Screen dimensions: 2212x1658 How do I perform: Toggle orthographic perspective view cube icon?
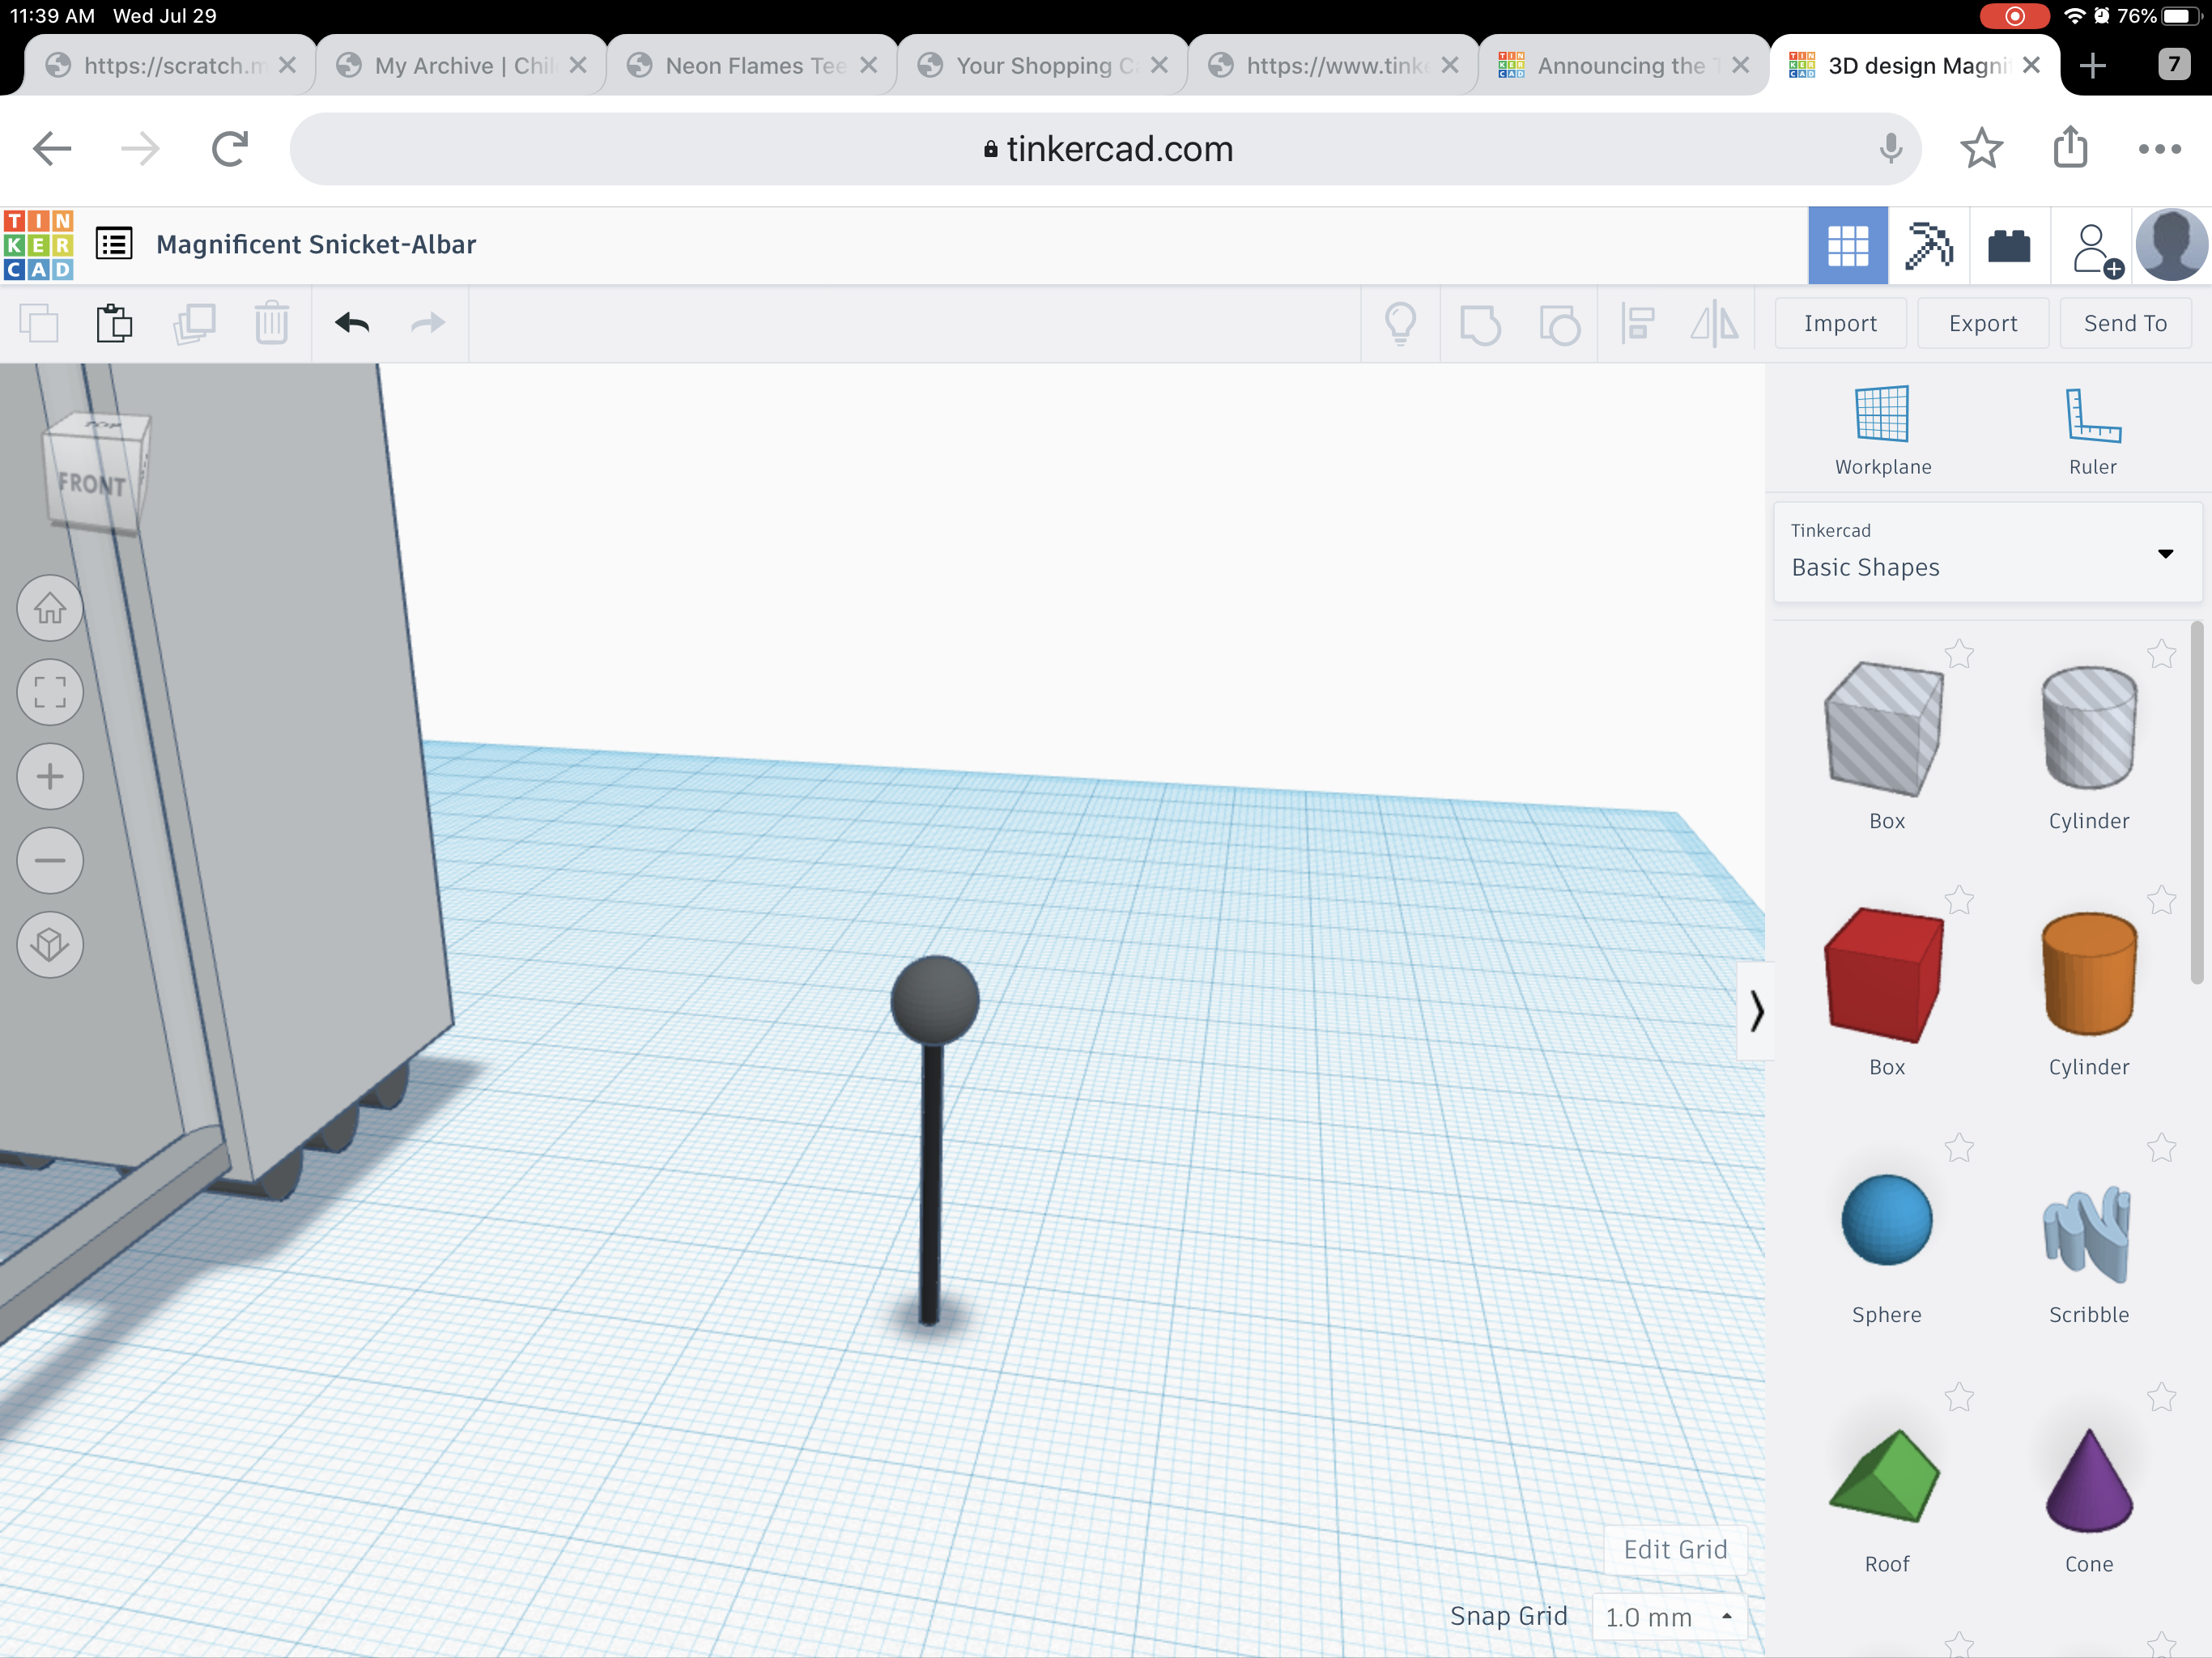pos(50,944)
